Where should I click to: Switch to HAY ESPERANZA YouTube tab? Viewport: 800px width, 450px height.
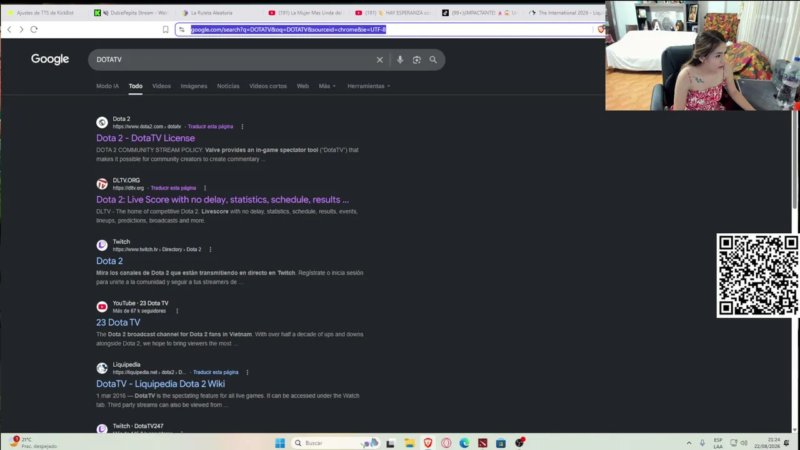[393, 12]
